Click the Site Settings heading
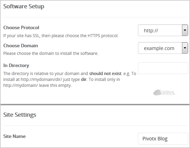The height and width of the screenshot is (148, 190). (x=20, y=115)
